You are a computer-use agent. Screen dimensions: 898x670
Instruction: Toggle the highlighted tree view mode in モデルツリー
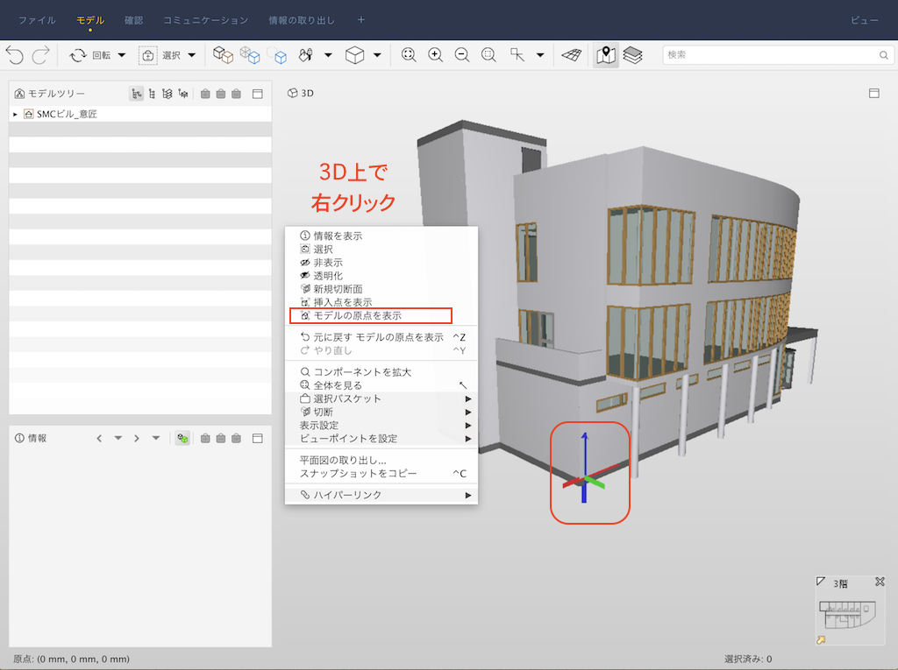(x=136, y=94)
